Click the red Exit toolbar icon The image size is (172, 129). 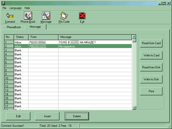(82, 16)
